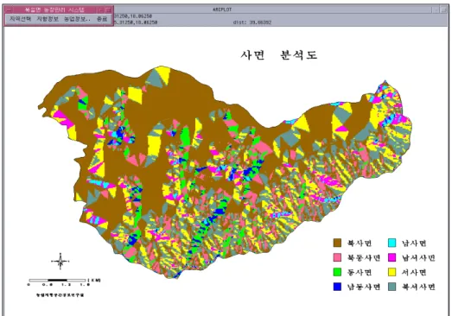452x316 pixels.
Task: Maximize the pink farm management window
Action: (x=108, y=9)
